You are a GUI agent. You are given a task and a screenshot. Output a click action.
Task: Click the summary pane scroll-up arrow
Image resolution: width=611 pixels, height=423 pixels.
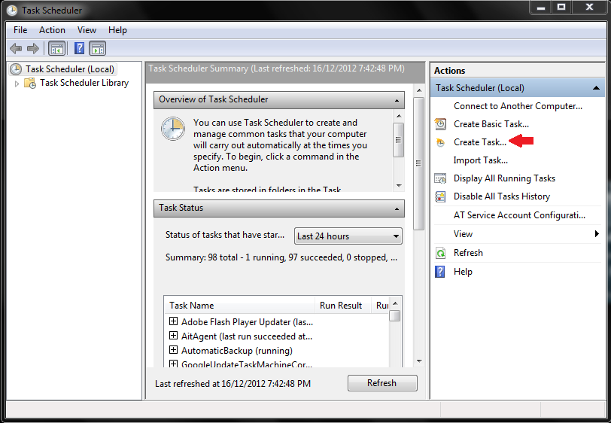pyautogui.click(x=419, y=90)
